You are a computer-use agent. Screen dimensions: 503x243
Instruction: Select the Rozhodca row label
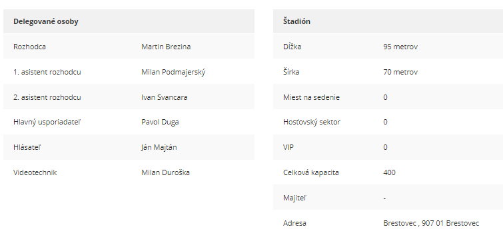pyautogui.click(x=29, y=47)
